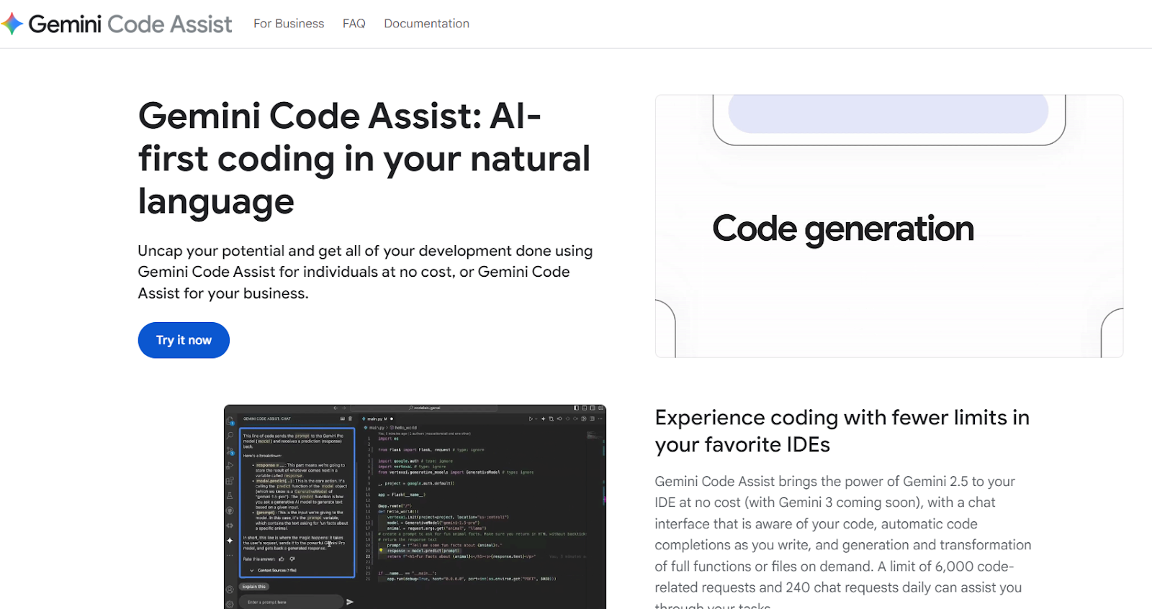Click the Enter a prompt here field
Viewport: 1152px width, 609px height.
291,602
